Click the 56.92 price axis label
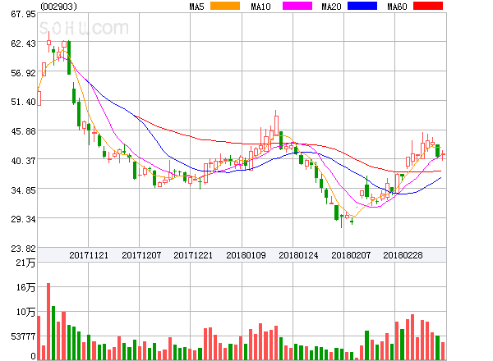The image size is (493, 361). (23, 73)
